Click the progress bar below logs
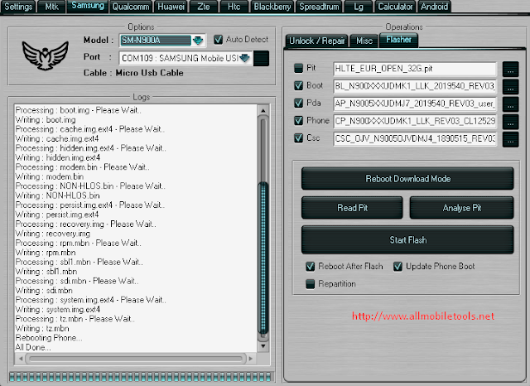This screenshot has width=530, height=386. (140, 377)
